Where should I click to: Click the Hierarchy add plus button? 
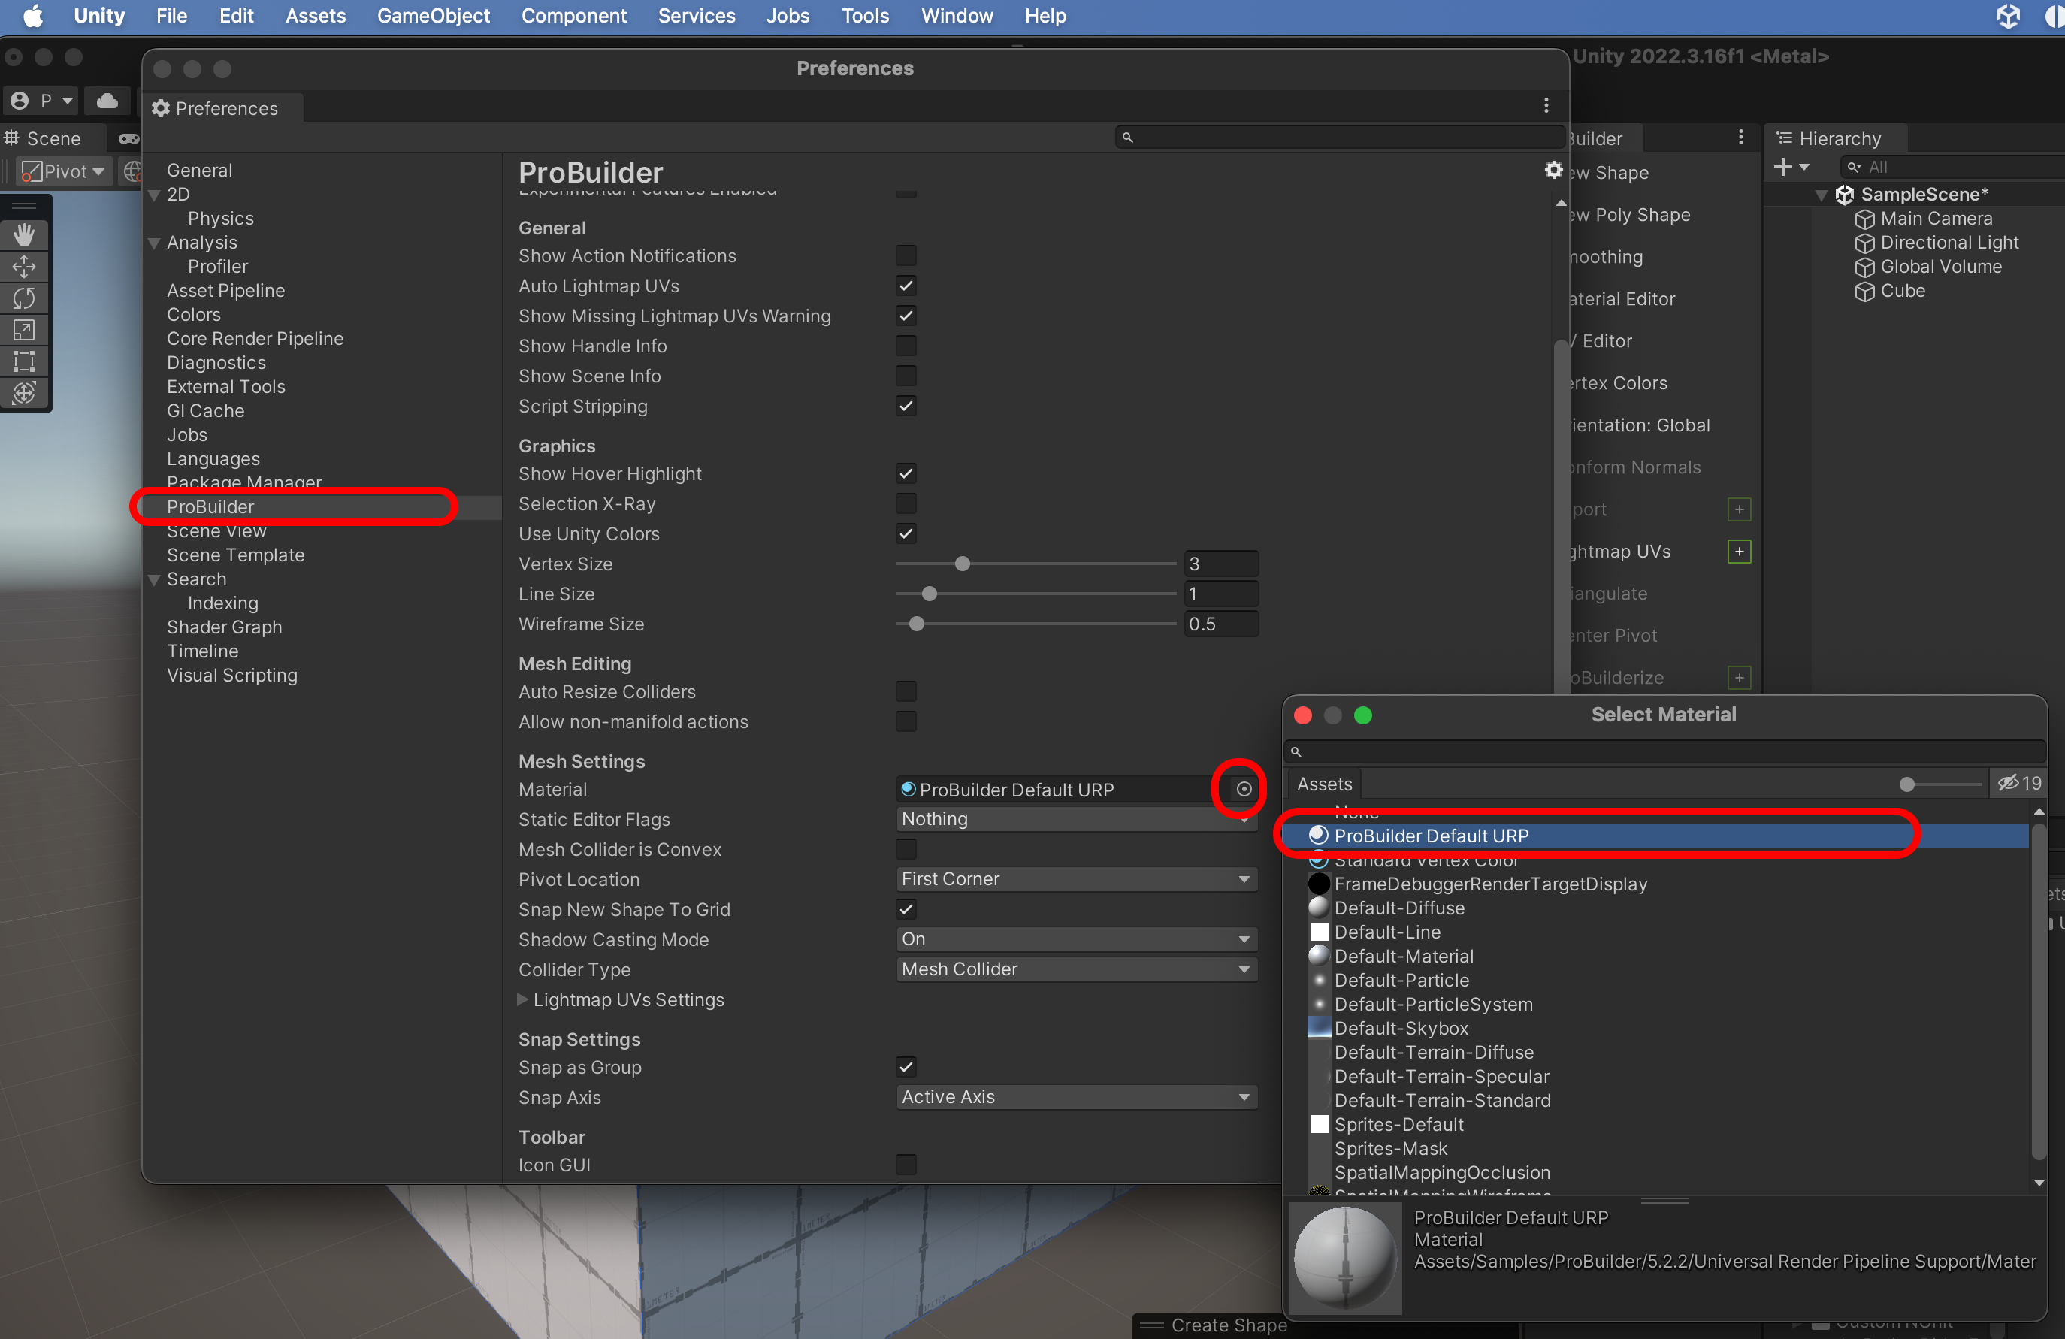(1782, 167)
